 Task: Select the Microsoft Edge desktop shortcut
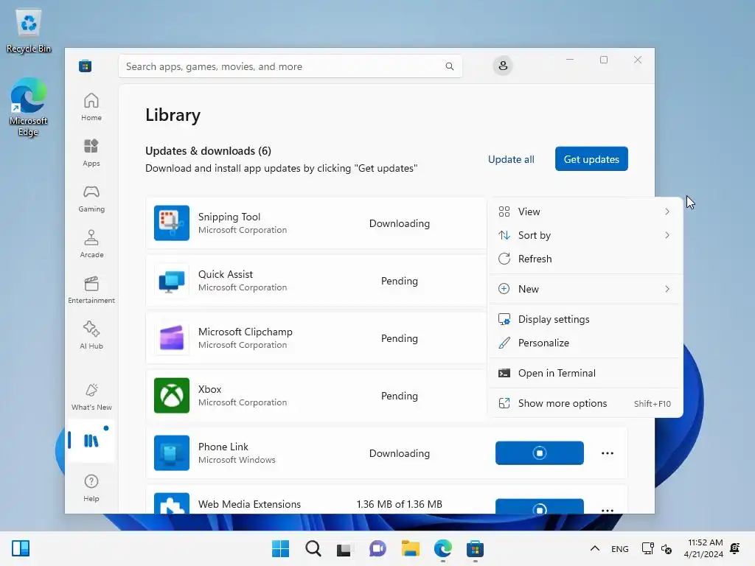point(29,107)
